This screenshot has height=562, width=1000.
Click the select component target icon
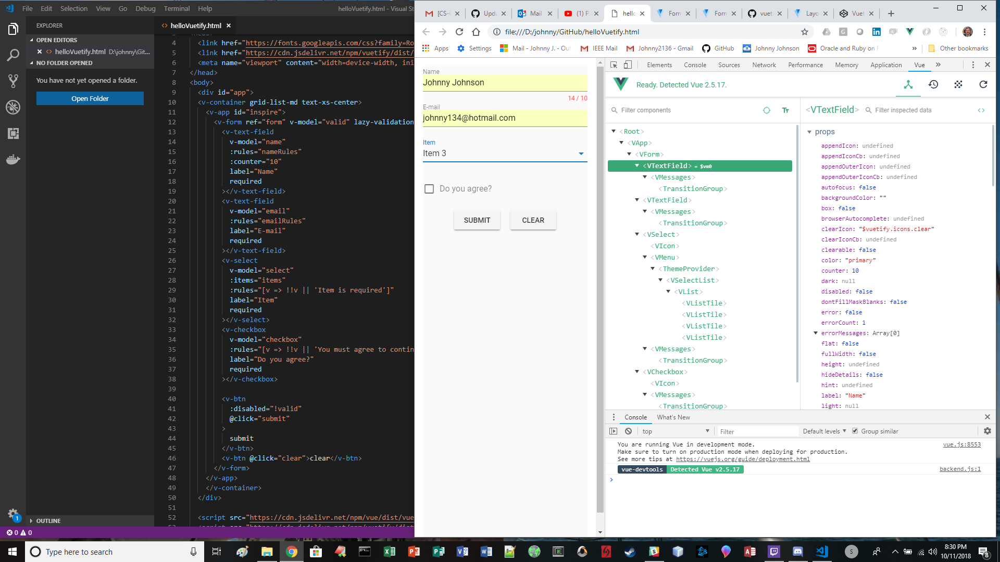(x=766, y=110)
